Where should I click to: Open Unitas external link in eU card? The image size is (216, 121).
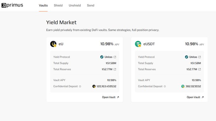[115, 57]
